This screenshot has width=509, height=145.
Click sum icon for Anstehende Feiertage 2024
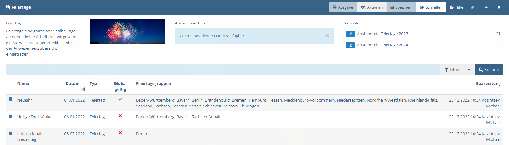point(350,45)
